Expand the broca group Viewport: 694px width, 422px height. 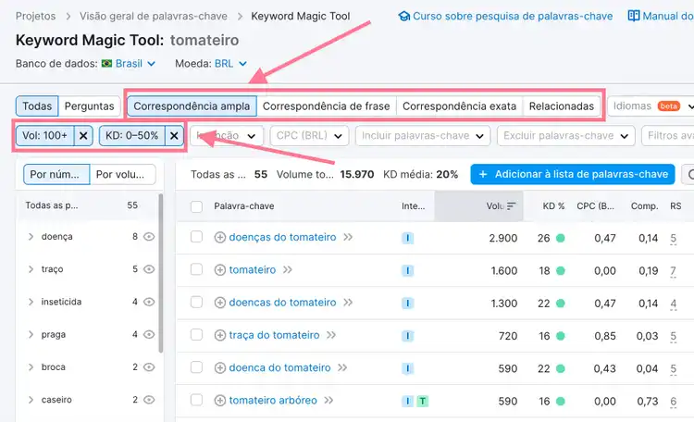31,367
